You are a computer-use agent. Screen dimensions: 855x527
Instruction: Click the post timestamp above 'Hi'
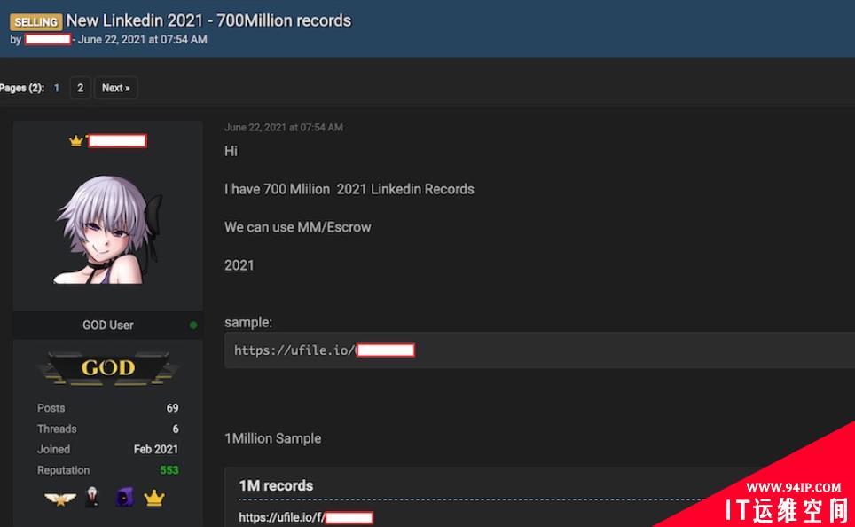(284, 127)
